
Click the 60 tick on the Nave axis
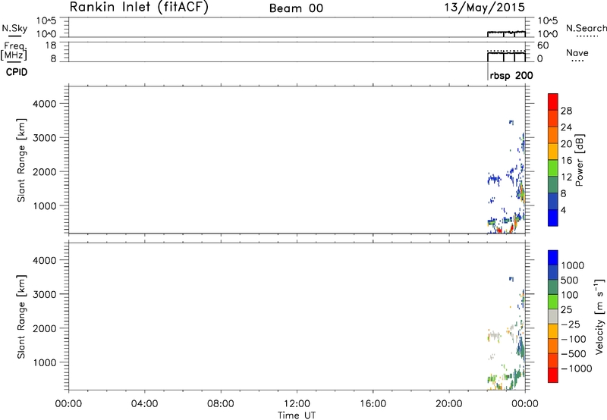(543, 45)
